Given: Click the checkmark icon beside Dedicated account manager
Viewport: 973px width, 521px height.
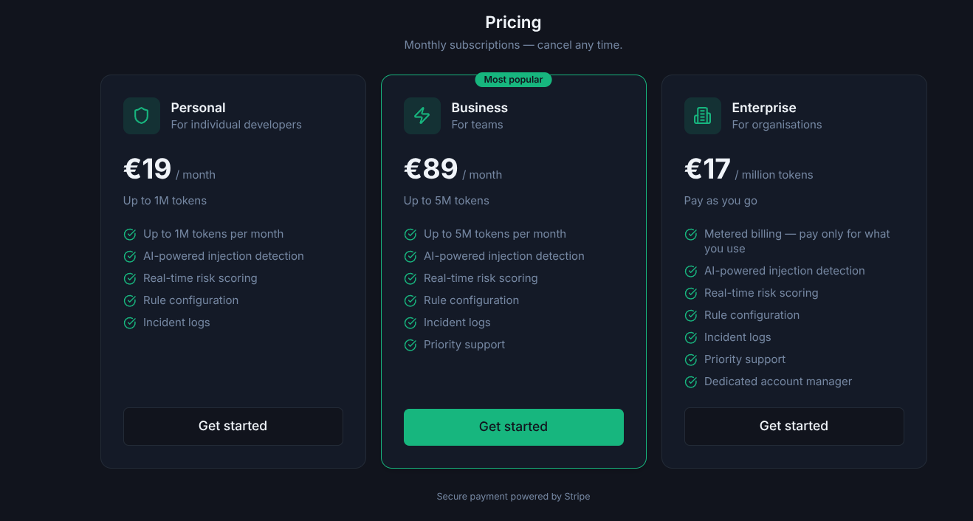Looking at the screenshot, I should coord(691,382).
